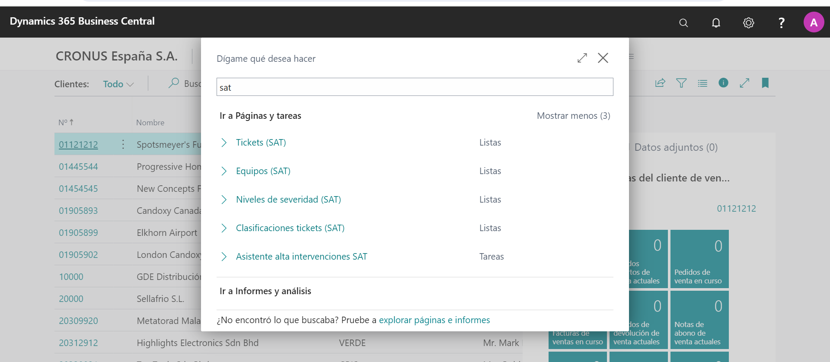Screen dimensions: 830x362
Task: Click 'Mostrar menos (3)'
Action: pos(573,116)
